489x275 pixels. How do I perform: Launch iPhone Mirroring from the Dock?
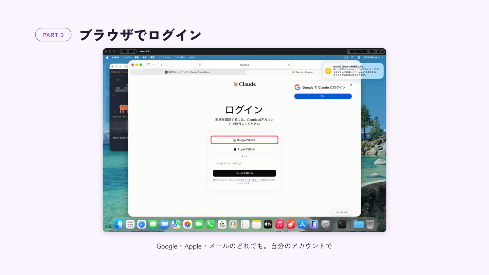(x=314, y=224)
